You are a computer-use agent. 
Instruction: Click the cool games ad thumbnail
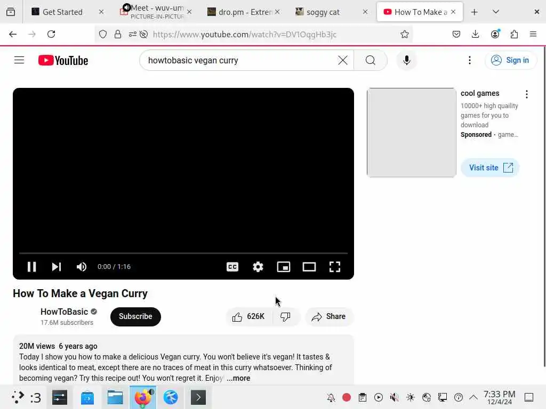pyautogui.click(x=411, y=133)
